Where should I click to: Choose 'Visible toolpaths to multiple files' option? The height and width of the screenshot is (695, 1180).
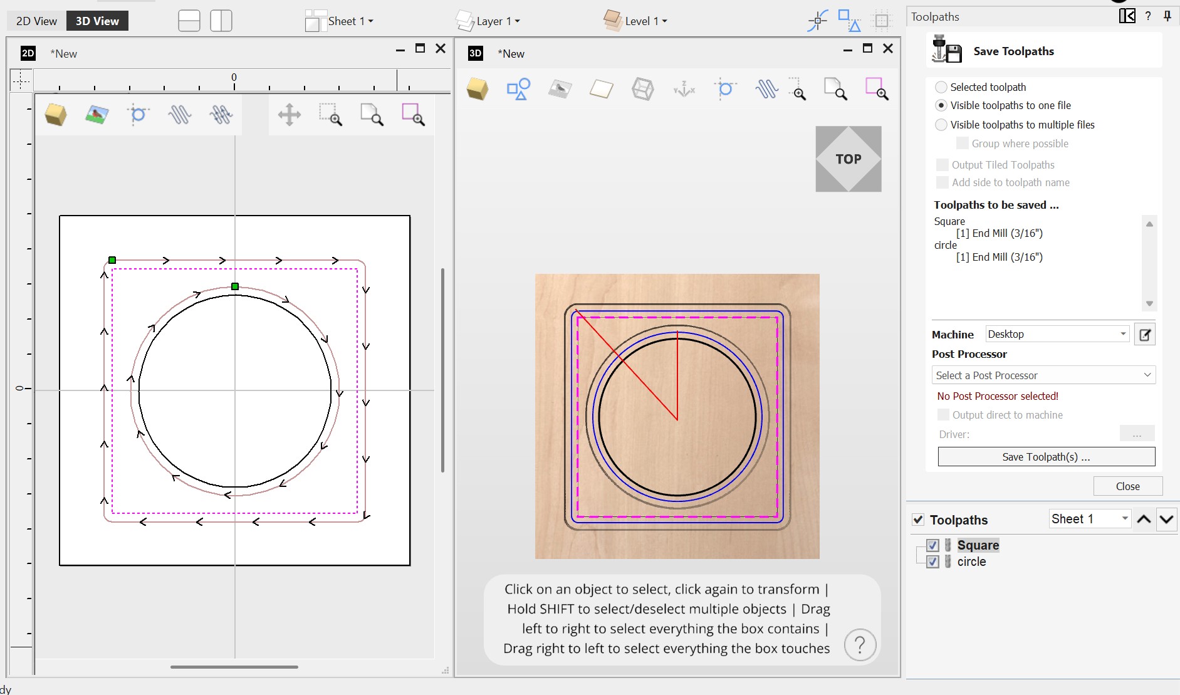[941, 125]
